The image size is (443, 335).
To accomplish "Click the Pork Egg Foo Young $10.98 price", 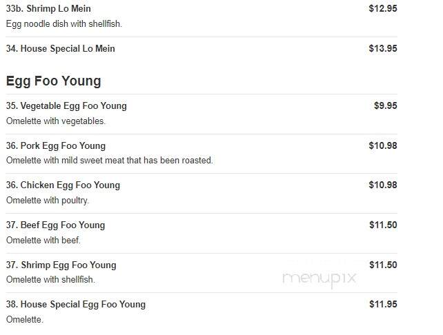I will click(x=383, y=145).
